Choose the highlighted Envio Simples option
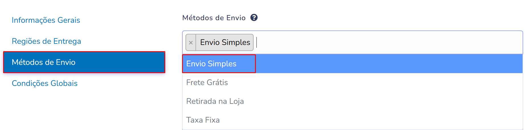Screen dimensions: 526x130 pyautogui.click(x=211, y=64)
